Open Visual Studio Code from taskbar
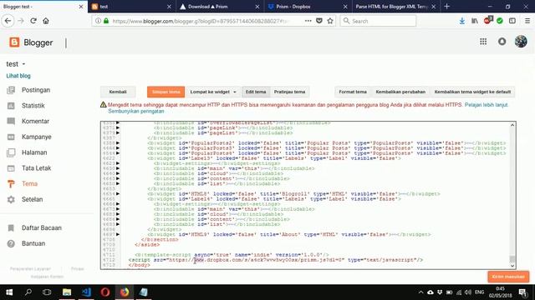This screenshot has height=300, width=535. pos(86,292)
